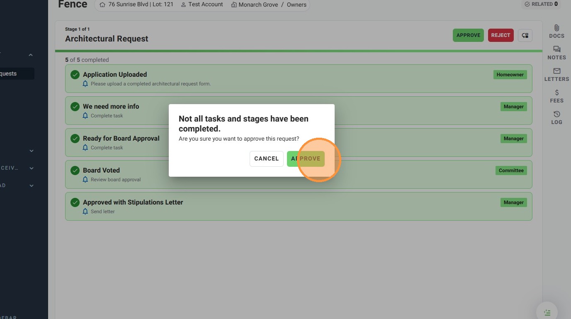Click the building icon beside Monarch Grove
This screenshot has width=571, height=319.
[234, 5]
